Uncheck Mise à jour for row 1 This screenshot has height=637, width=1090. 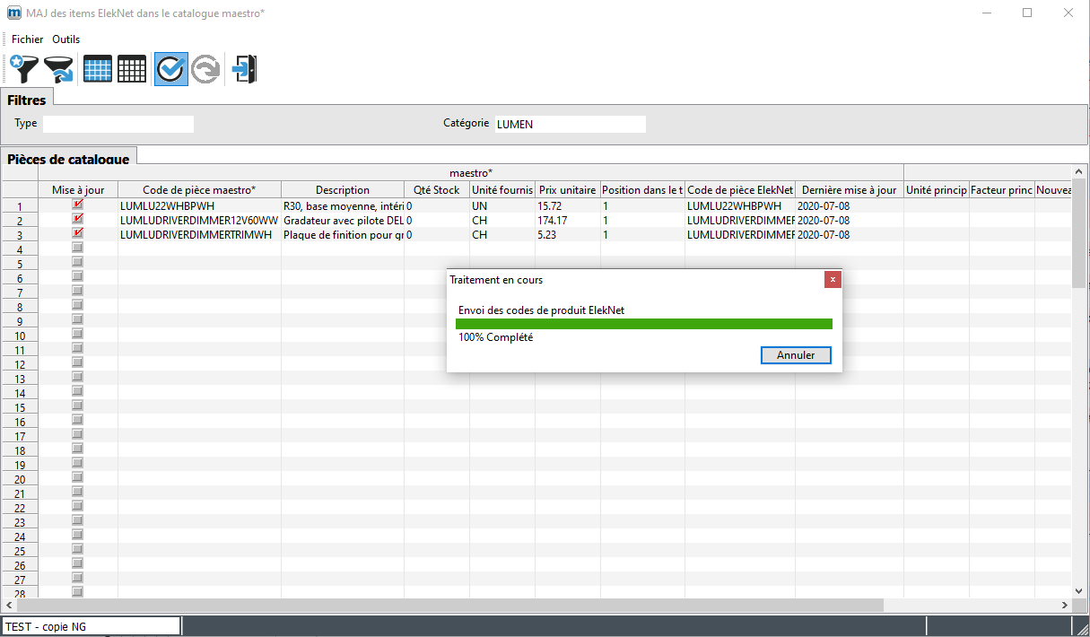pos(77,205)
